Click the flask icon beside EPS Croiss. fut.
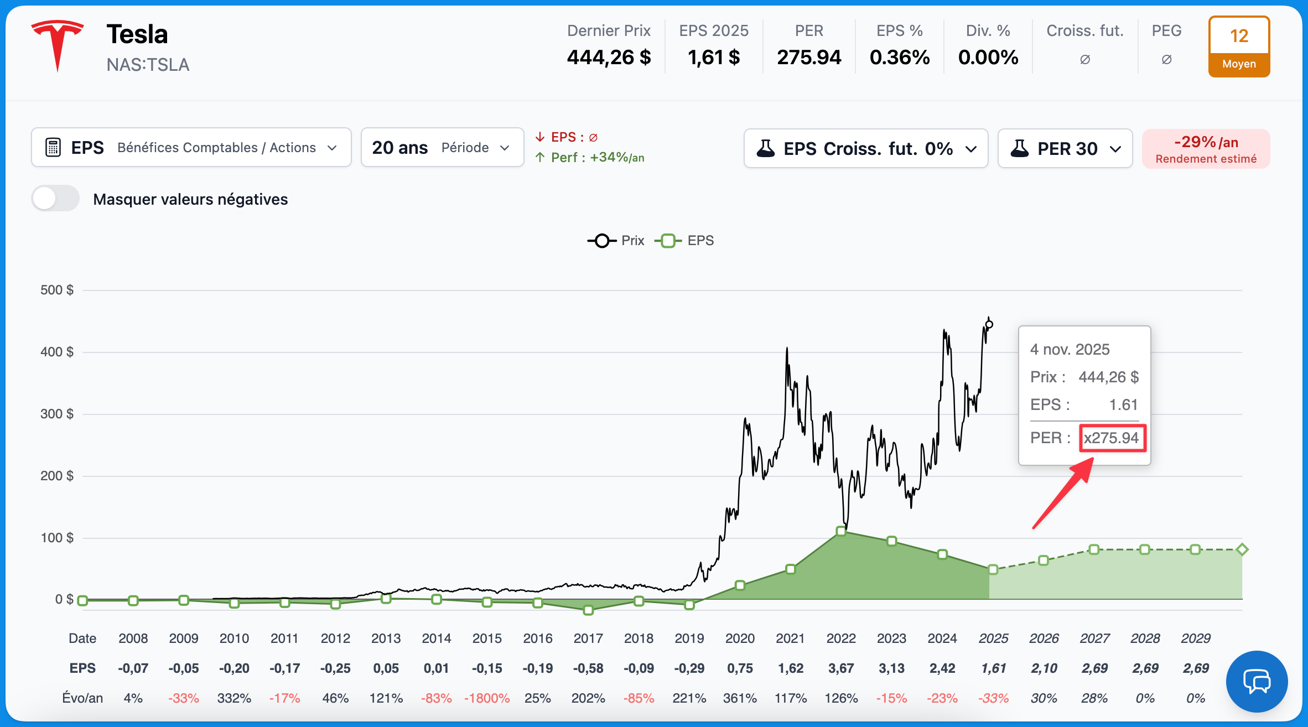 click(x=766, y=148)
